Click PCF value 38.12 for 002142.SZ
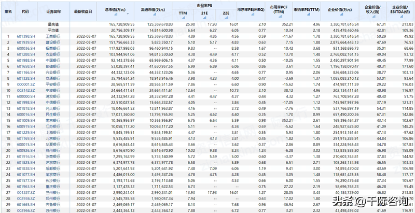Viewport: 415px width, 213px height. click(289, 90)
